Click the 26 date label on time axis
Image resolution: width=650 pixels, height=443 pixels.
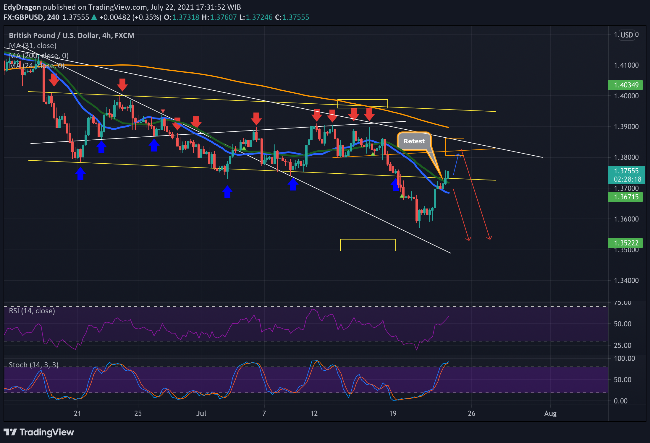pos(472,413)
